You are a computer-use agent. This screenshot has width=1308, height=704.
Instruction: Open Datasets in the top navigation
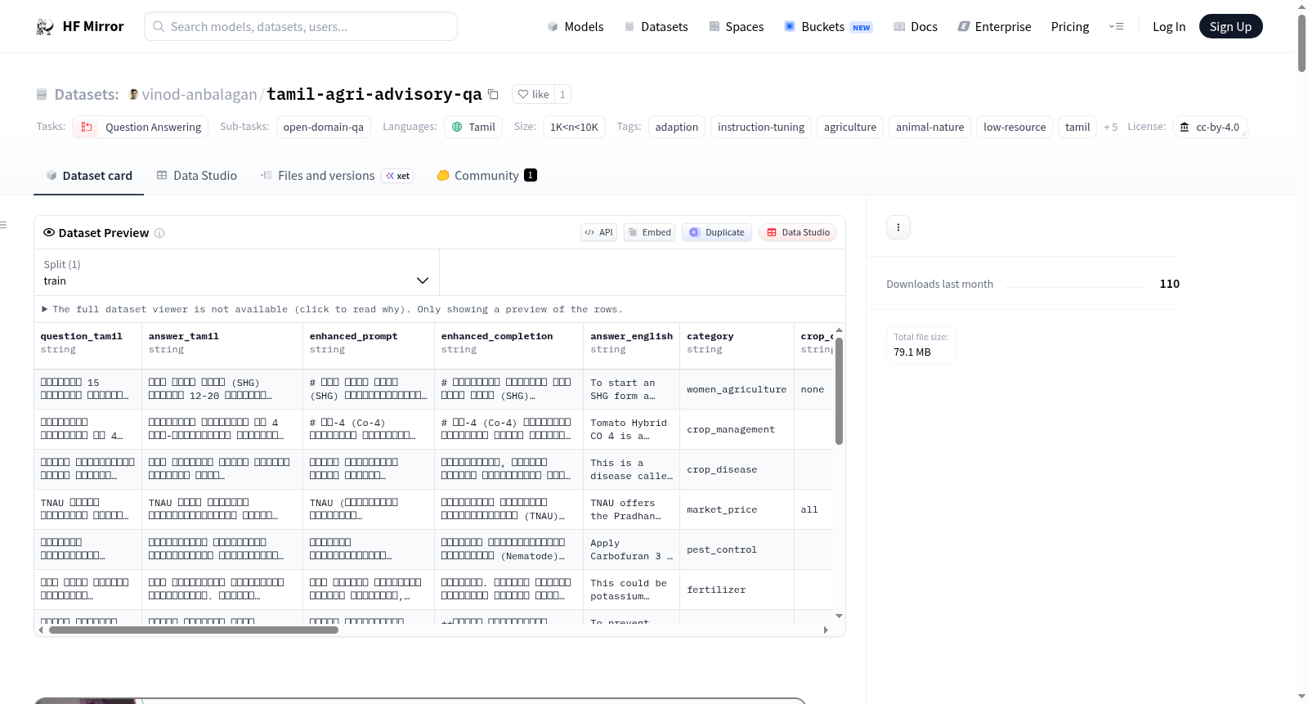pos(656,26)
